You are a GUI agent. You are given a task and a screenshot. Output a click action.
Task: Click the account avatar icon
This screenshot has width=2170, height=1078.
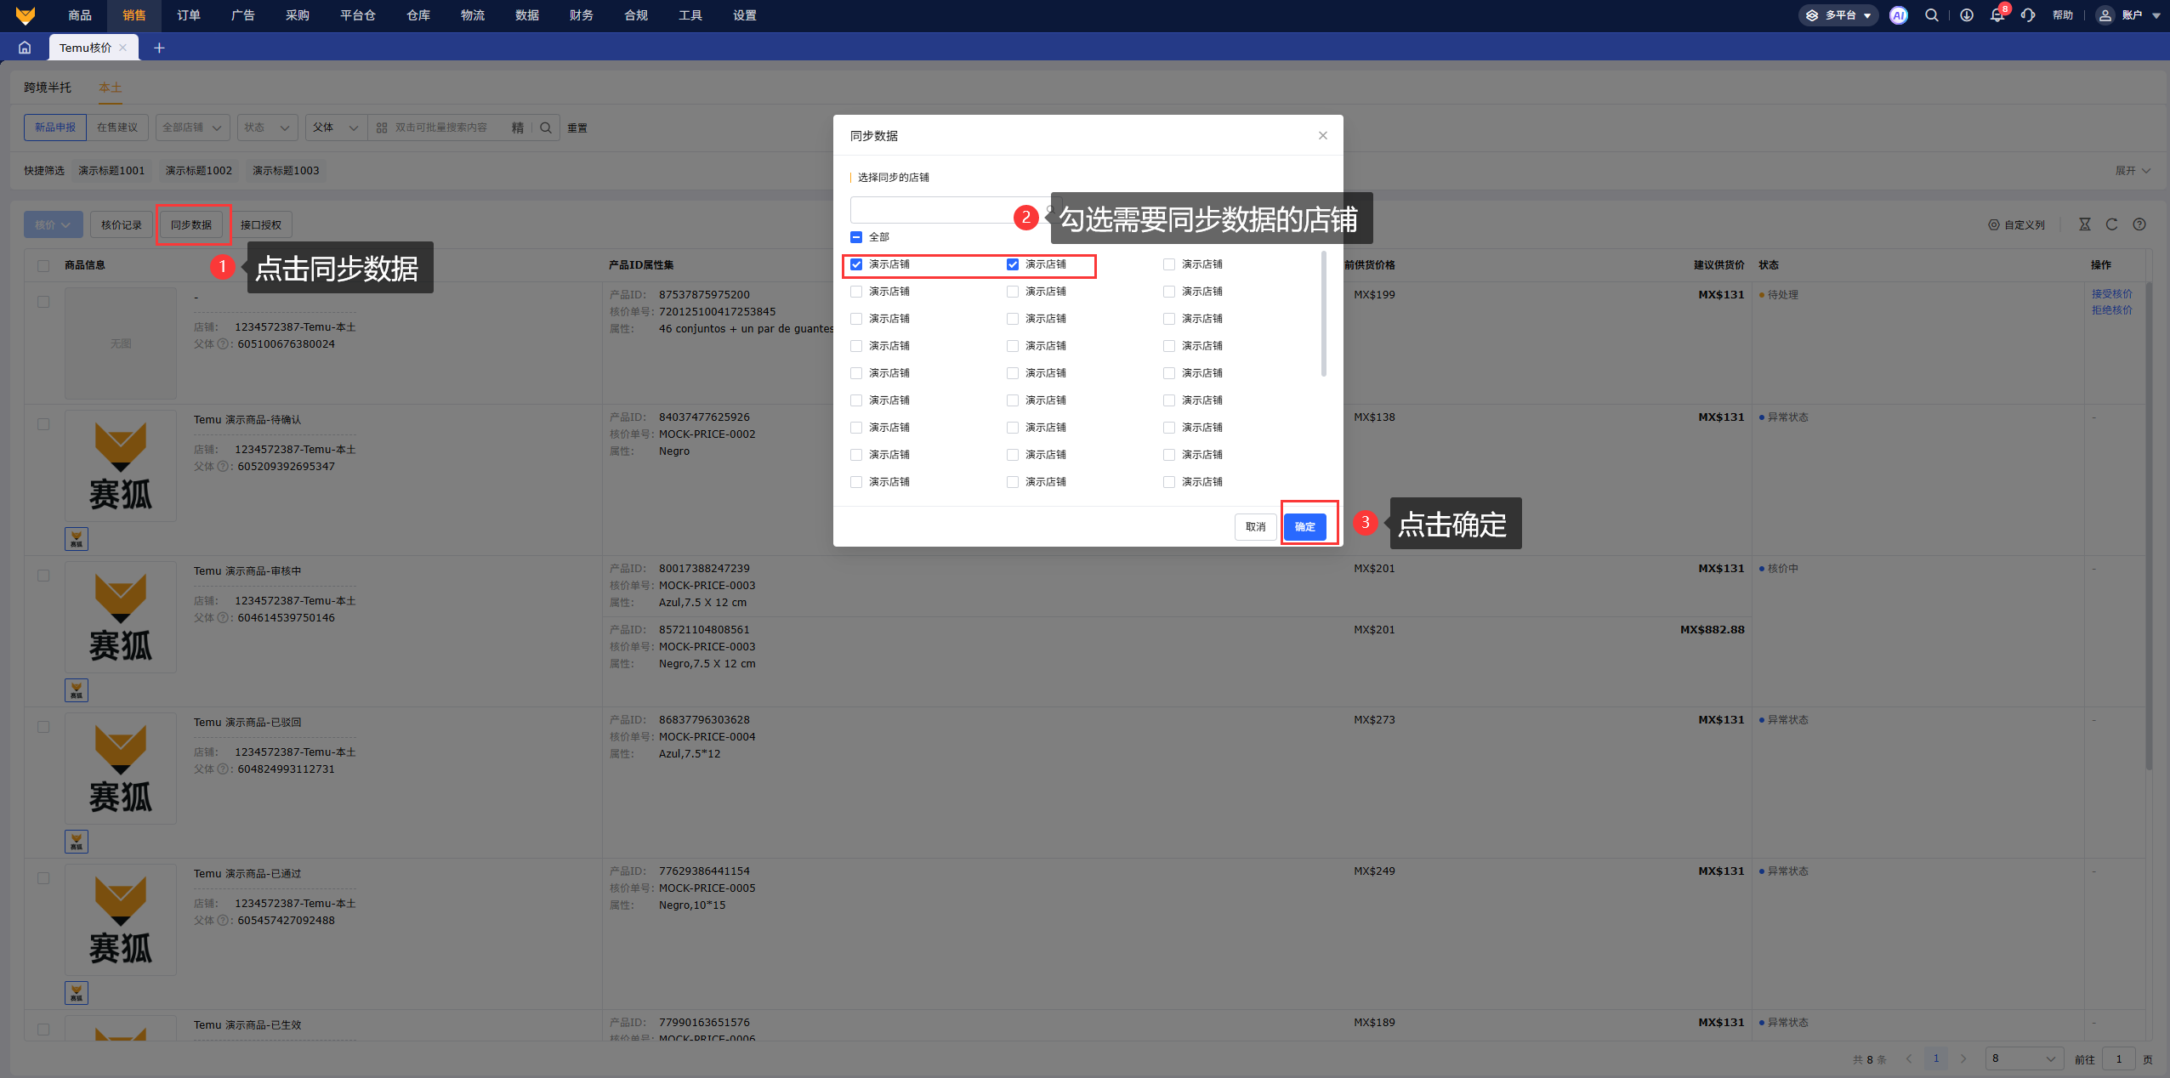[x=2105, y=15]
